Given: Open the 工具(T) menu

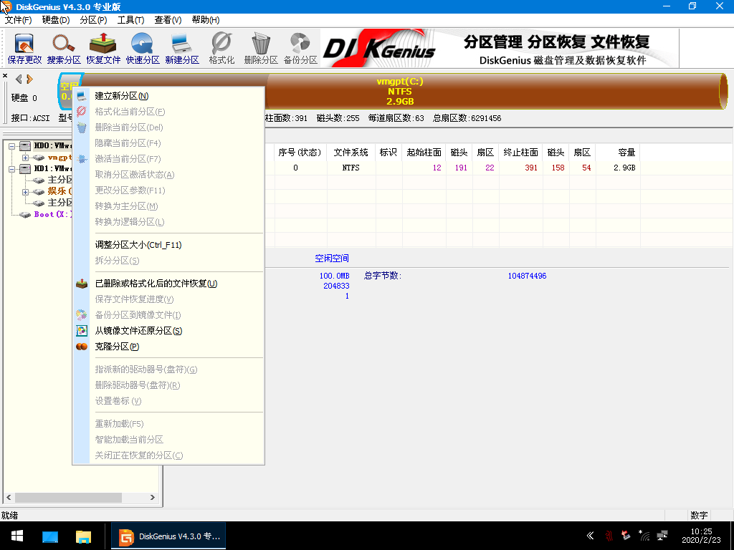Looking at the screenshot, I should coord(130,20).
